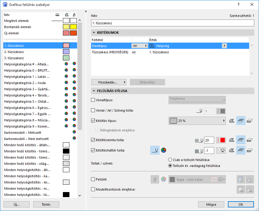Image resolution: width=259 pixels, height=211 pixels.
Task: Uncheck the Kitöltés típus checkbox
Action: (x=93, y=120)
